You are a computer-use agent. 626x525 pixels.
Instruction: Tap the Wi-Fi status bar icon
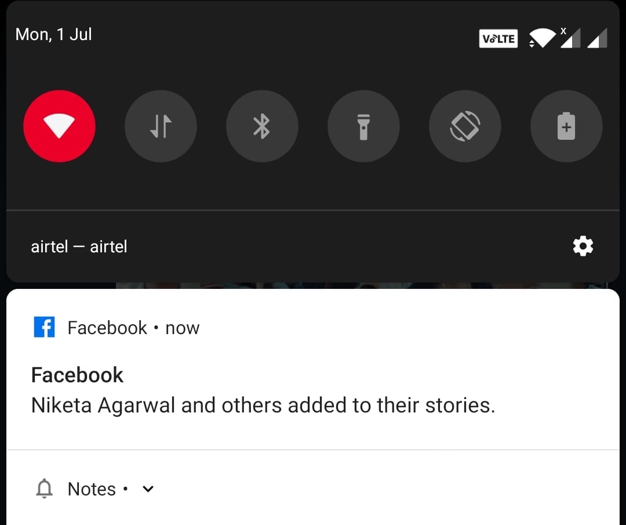tap(542, 38)
